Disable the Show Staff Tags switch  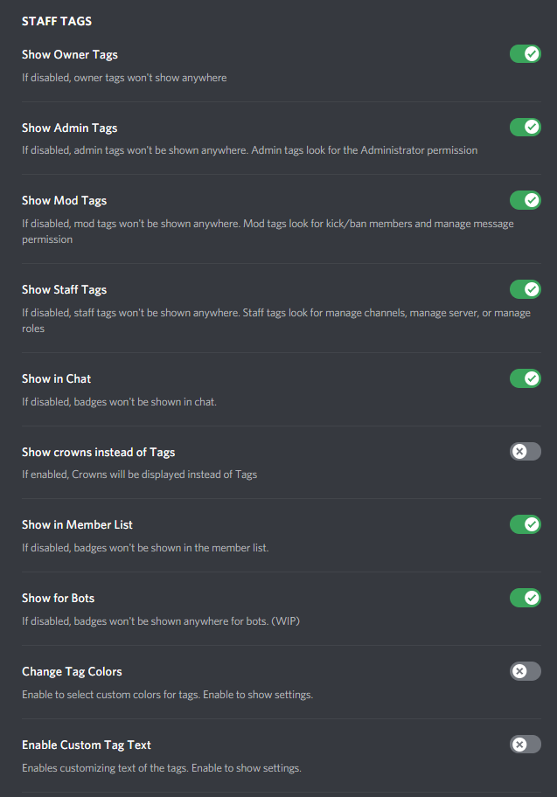pos(525,289)
